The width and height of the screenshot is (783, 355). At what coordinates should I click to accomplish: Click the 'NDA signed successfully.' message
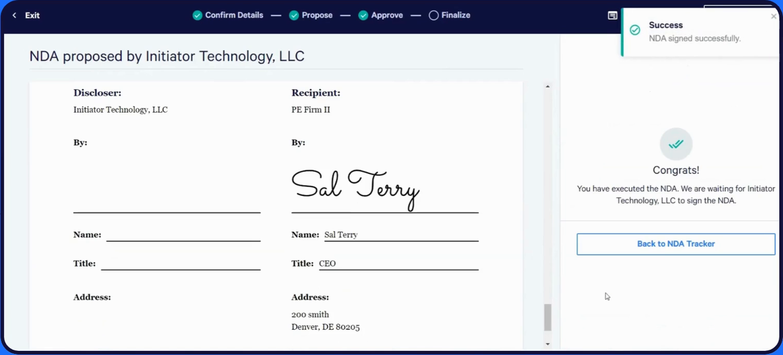[695, 39]
